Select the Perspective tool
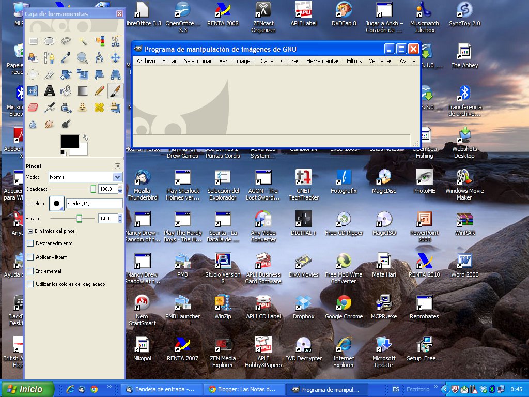Viewport: 529px width, 397px height. tap(115, 74)
